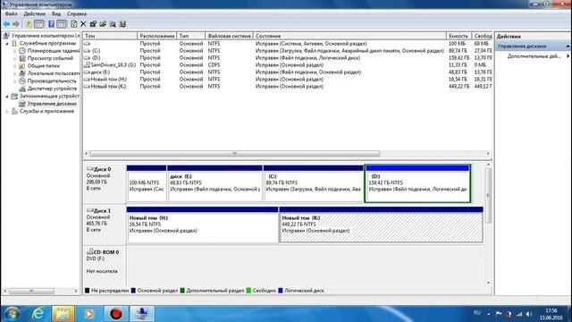Select the Диспетчер устройств tree icon
This screenshot has width=572, height=322.
tap(22, 89)
